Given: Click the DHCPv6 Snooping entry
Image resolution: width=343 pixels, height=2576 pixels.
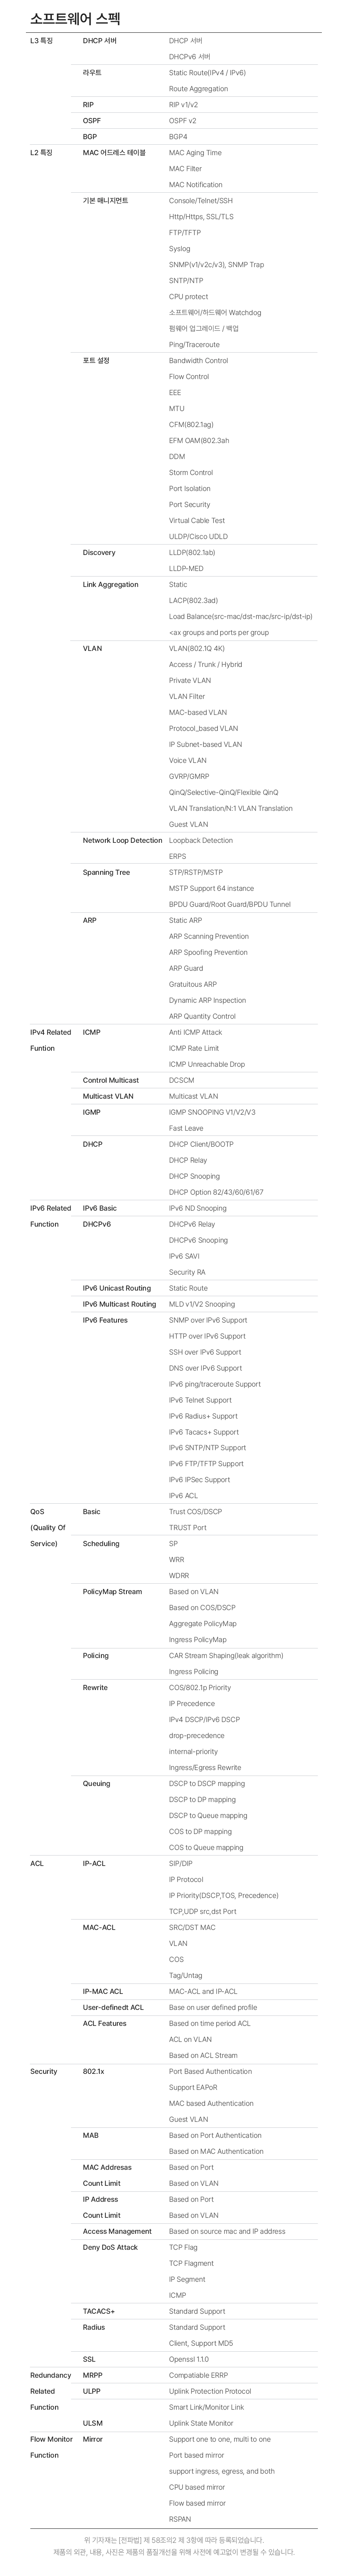Looking at the screenshot, I should [x=199, y=1240].
